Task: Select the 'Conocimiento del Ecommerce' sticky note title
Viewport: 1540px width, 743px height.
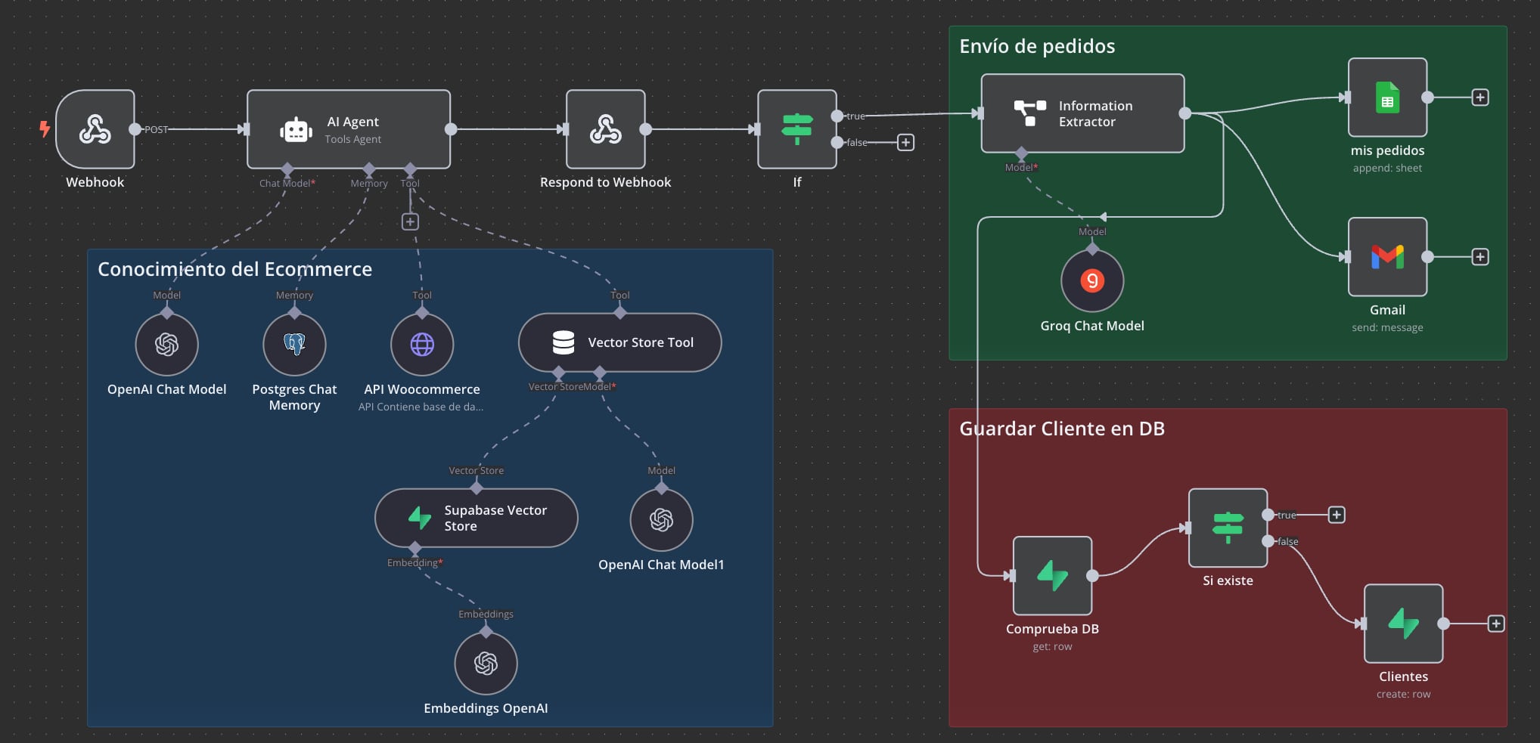Action: (234, 270)
